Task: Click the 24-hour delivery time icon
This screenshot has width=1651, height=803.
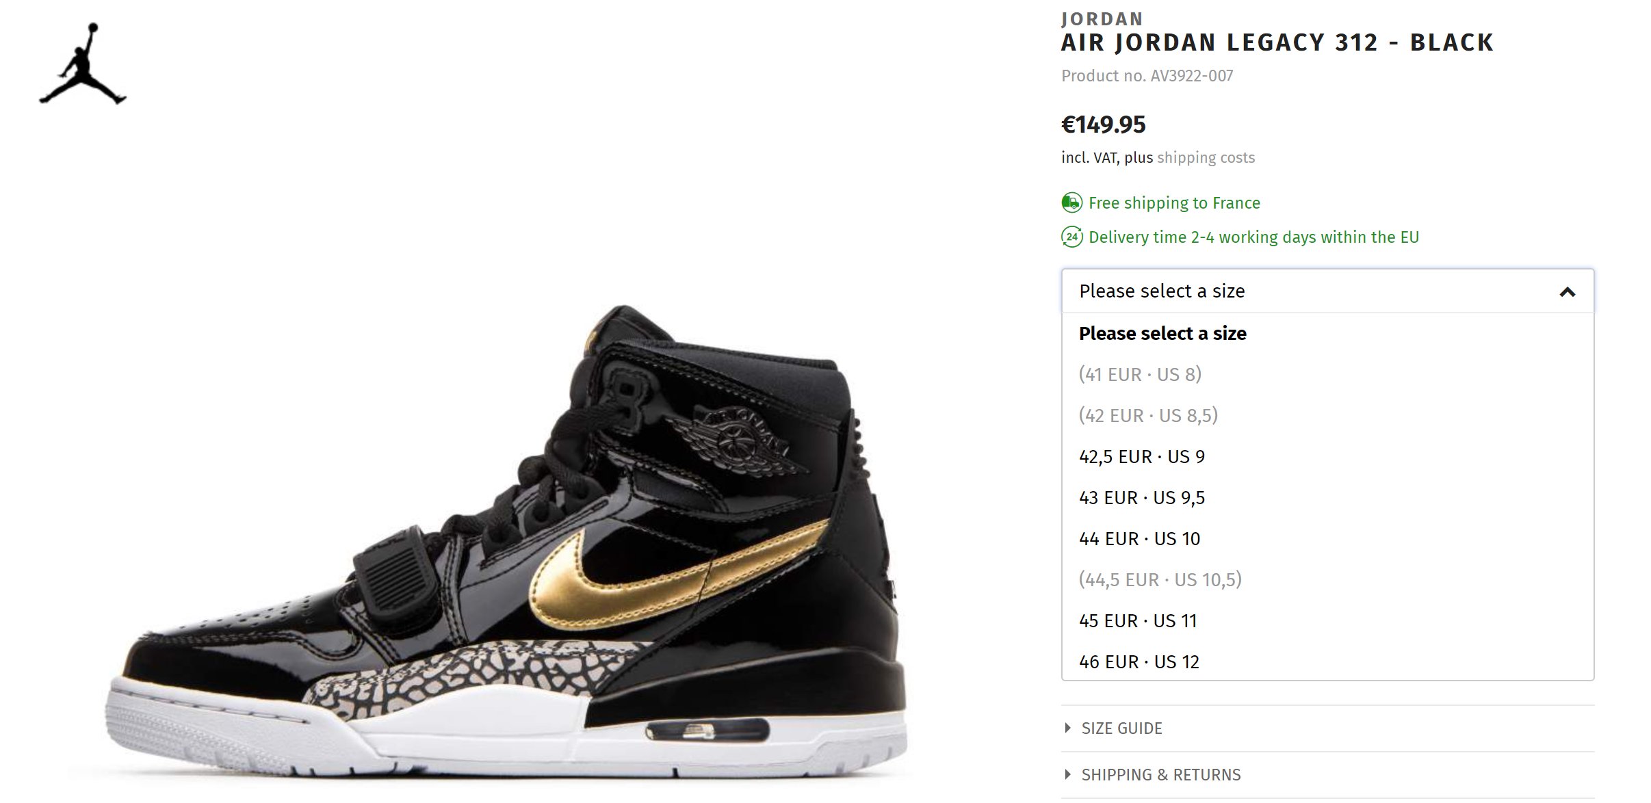Action: point(1071,237)
